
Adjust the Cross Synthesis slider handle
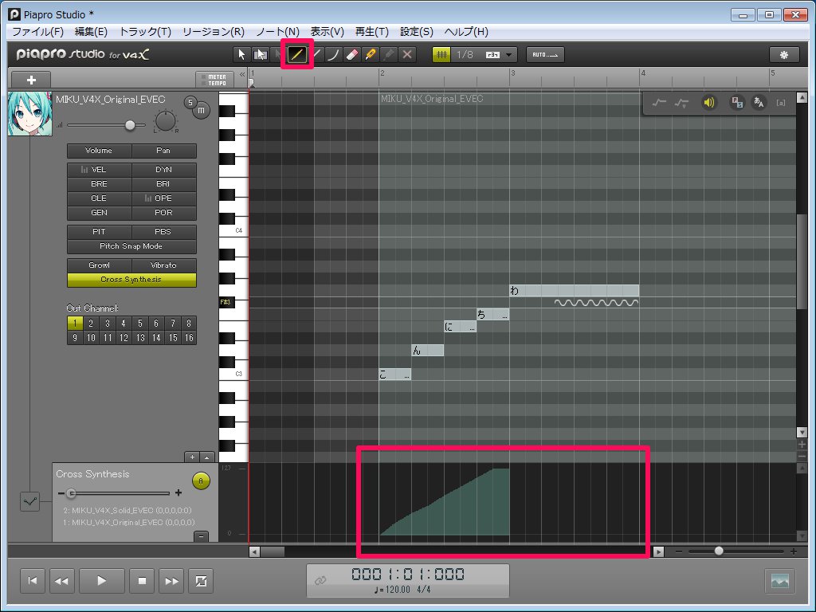[72, 493]
